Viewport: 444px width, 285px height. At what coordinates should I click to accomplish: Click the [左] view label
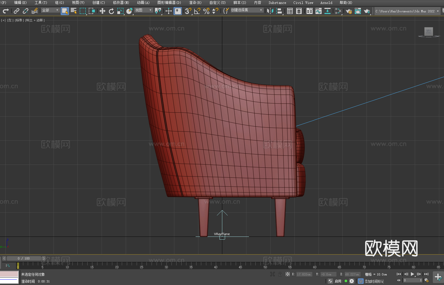click(10, 20)
